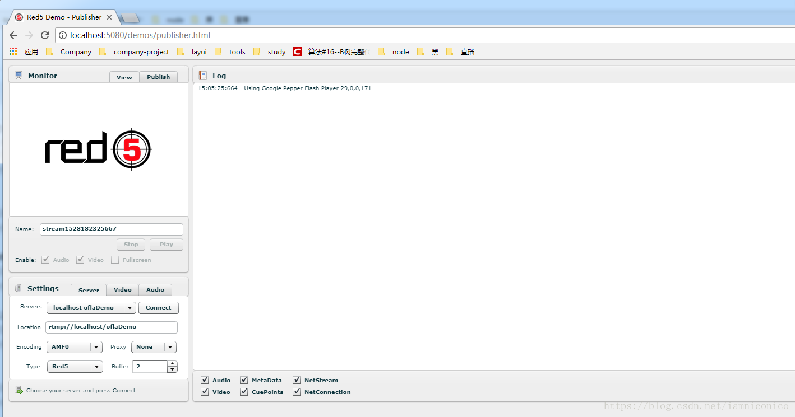
Task: Toggle the Enable Audio checkbox
Action: coord(46,260)
